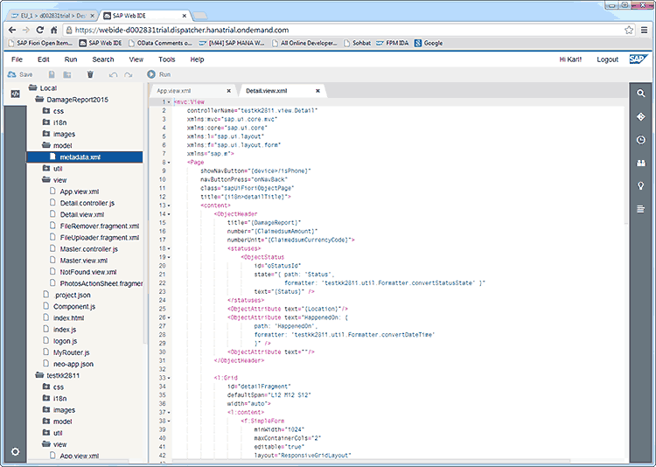Click the Logout link
The image size is (656, 467).
tap(607, 59)
